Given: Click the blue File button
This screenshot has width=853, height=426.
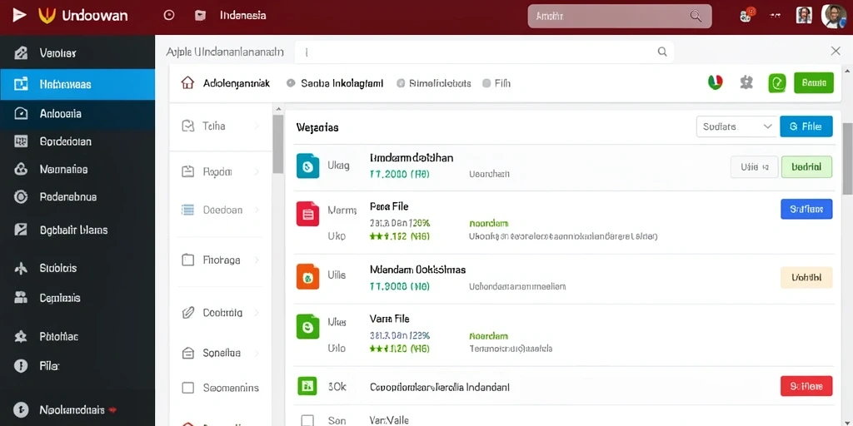Looking at the screenshot, I should [x=806, y=126].
